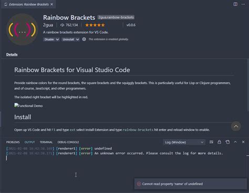The height and width of the screenshot is (193, 249).
Task: Click the 'Cannot read property name' notification
Action: click(191, 184)
